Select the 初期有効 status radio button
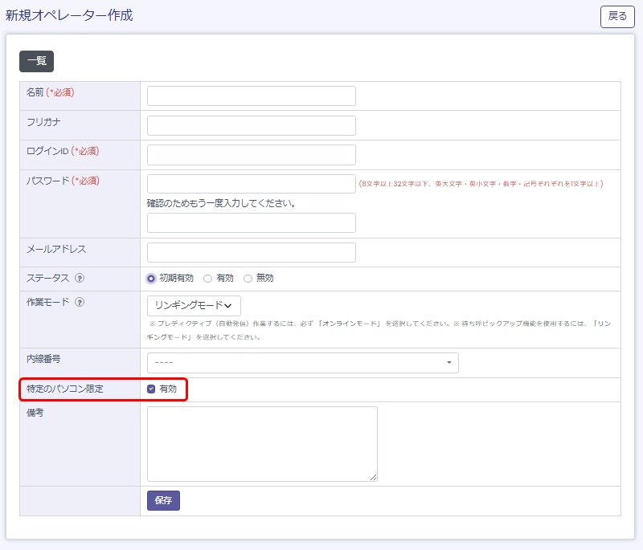Viewport: 643px width, 550px height. pyautogui.click(x=151, y=279)
